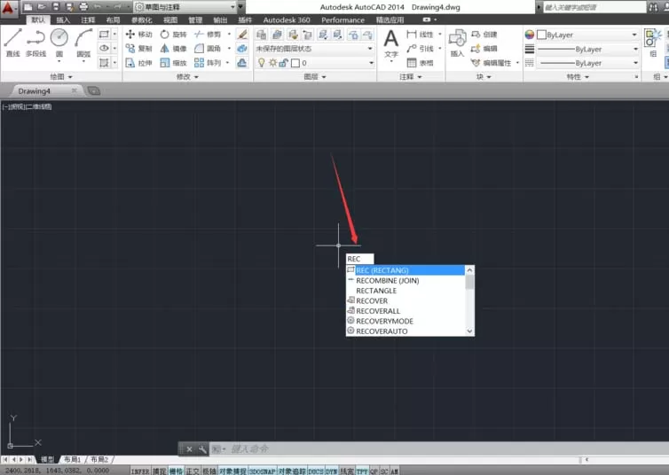Open Layer Properties manager icon

(261, 35)
